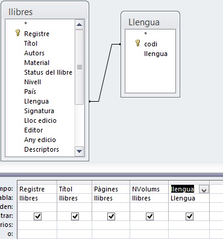Screen dimensions: 223x239
Task: Toggle Show checkbox under Pàgines column
Action: click(x=111, y=216)
